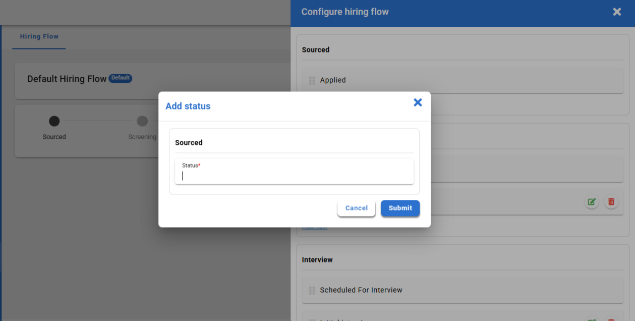Click the Default Hiring Flow title
The image size is (635, 321).
tap(67, 79)
